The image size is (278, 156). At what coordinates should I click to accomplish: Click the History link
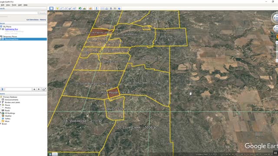43,19
